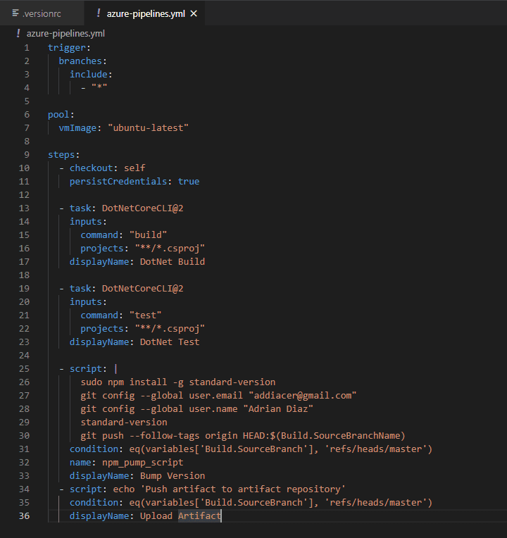Click line number 1 in gutter

click(27, 48)
